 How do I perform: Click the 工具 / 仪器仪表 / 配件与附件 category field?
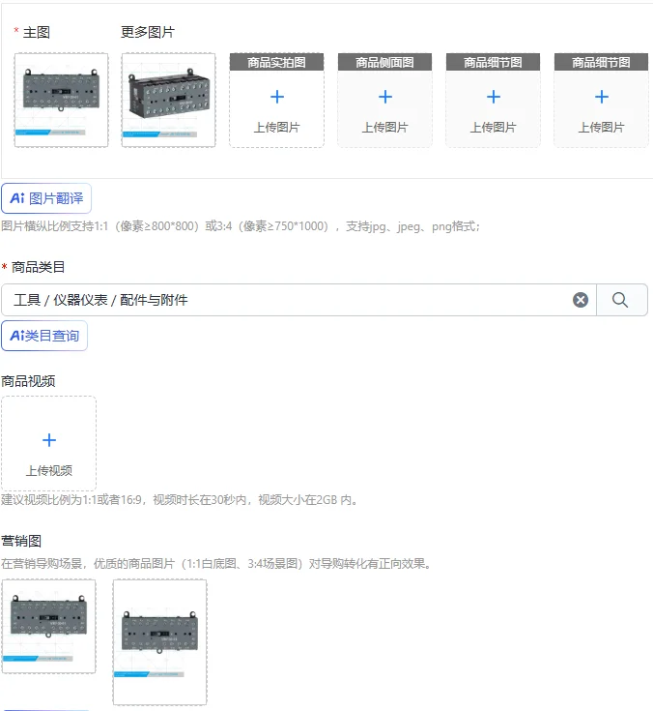click(298, 300)
